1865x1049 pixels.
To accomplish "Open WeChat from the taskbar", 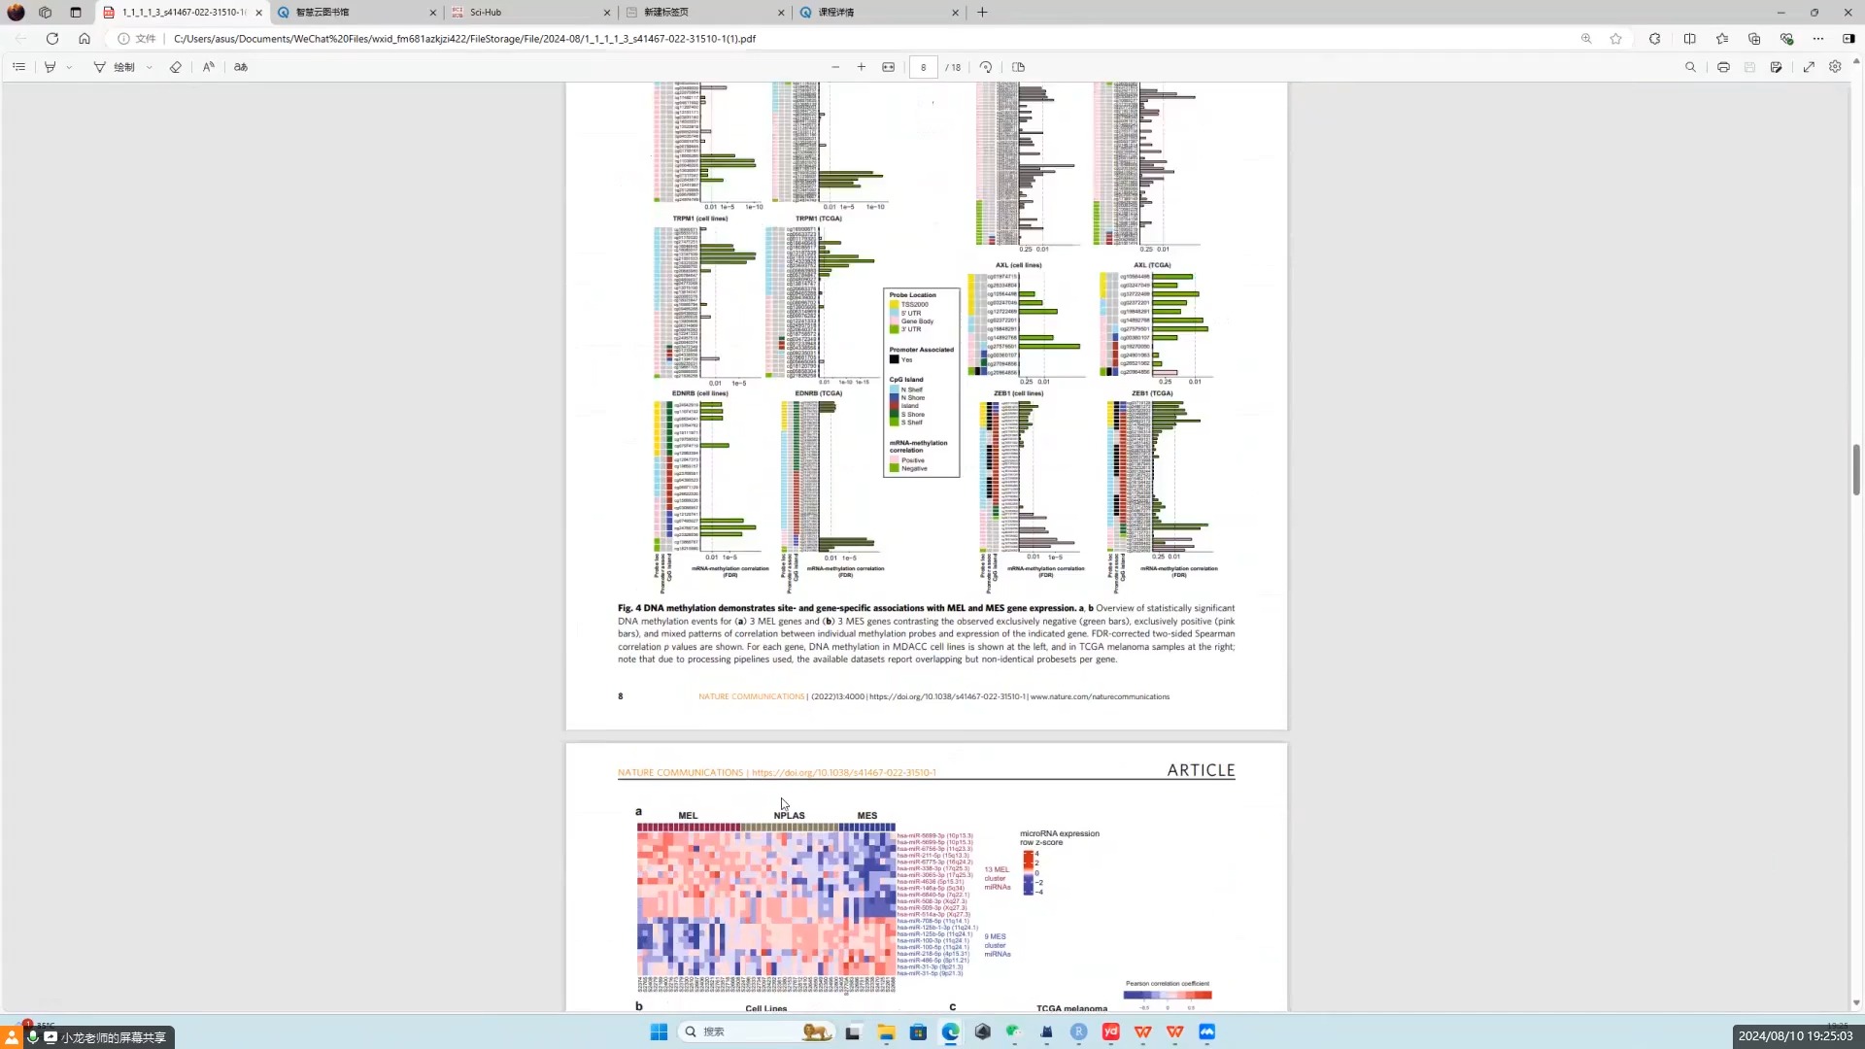I will pos(1014,1032).
